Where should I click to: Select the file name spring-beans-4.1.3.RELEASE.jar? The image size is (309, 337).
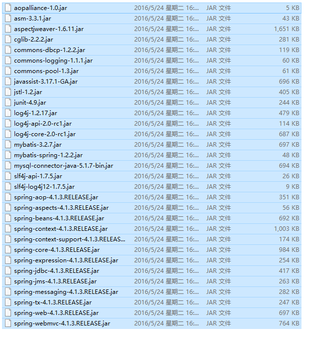pos(59,219)
